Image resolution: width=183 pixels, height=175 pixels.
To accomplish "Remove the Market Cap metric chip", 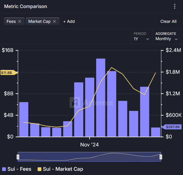I will [54, 21].
